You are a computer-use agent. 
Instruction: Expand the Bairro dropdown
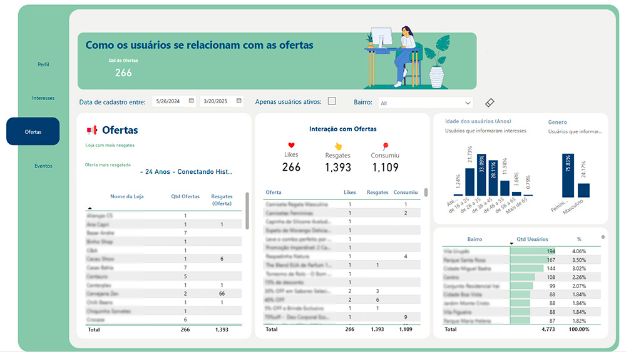pos(468,103)
